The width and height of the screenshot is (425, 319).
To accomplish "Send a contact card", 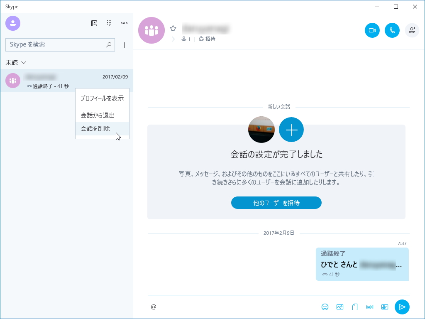I will click(x=384, y=307).
